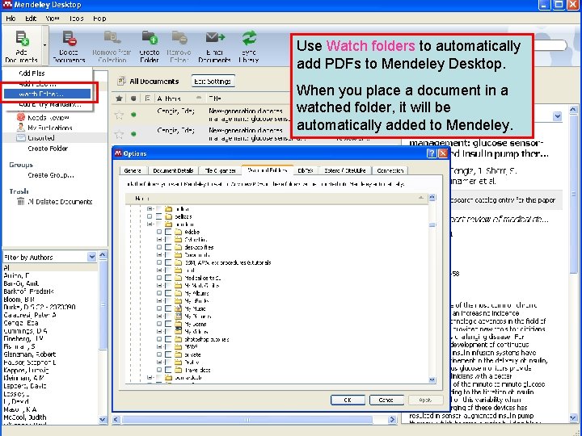Image resolution: width=582 pixels, height=436 pixels.
Task: Open the Add Documents dropdown arrow
Action: click(45, 45)
